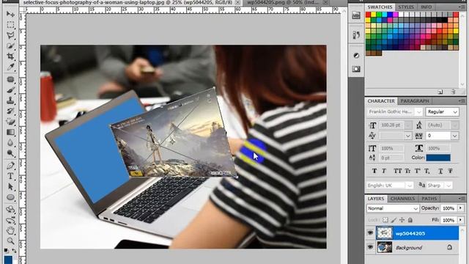Select the Path Selection tool
Image resolution: width=469 pixels, height=264 pixels.
pyautogui.click(x=10, y=187)
